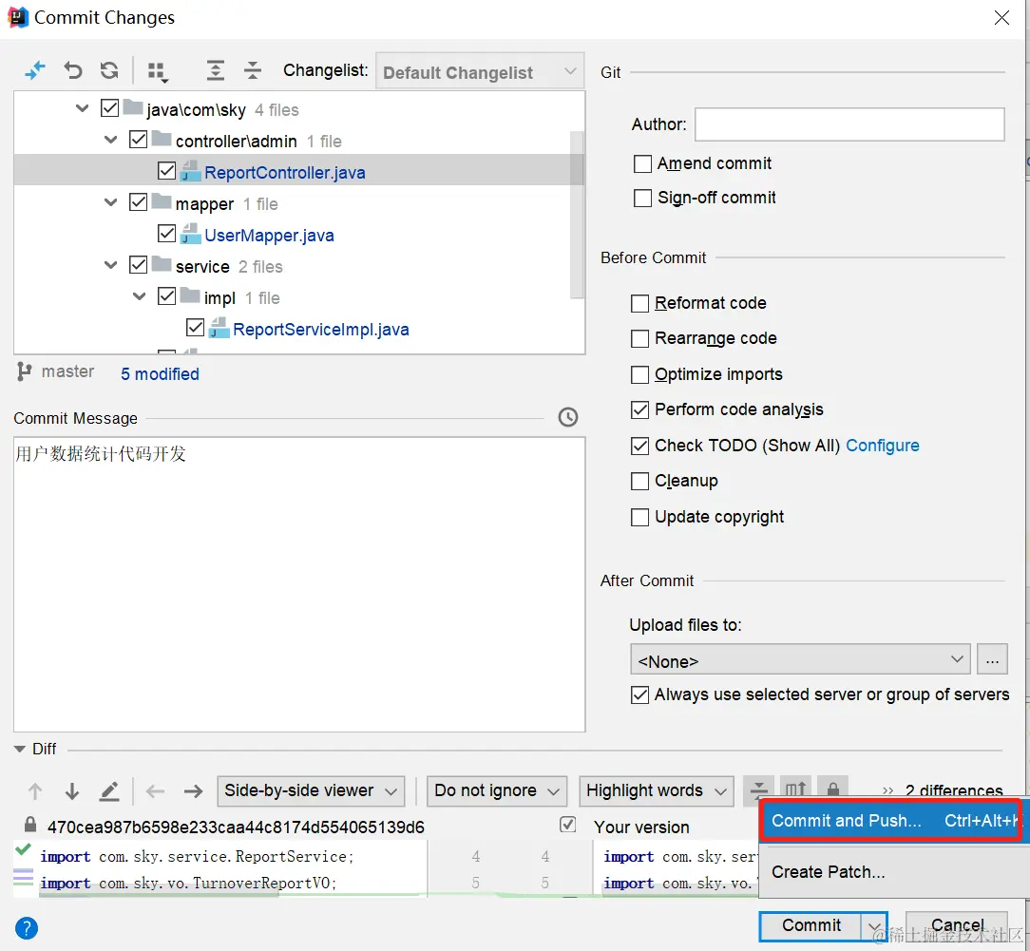Click the compare next file arrow
This screenshot has height=951, width=1030.
coord(193,790)
